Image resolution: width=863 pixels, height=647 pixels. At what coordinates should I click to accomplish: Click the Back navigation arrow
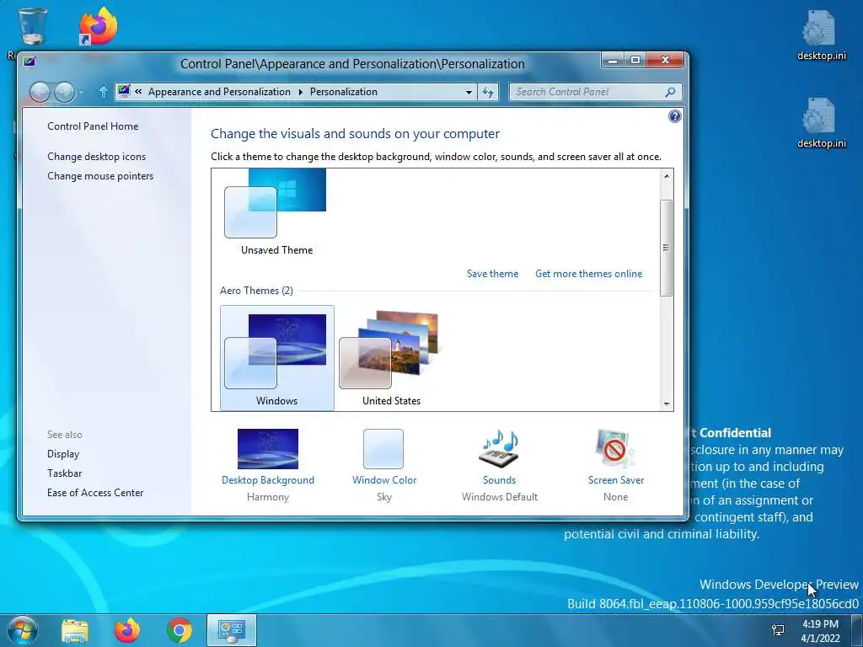(40, 92)
